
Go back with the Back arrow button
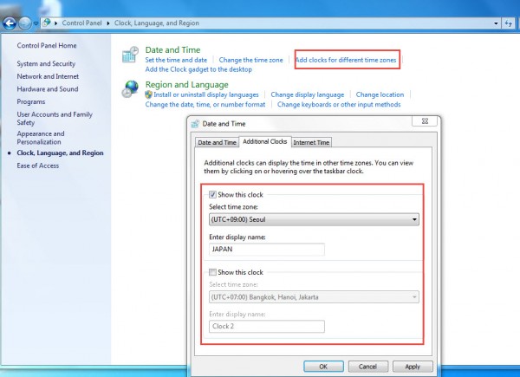[10, 23]
